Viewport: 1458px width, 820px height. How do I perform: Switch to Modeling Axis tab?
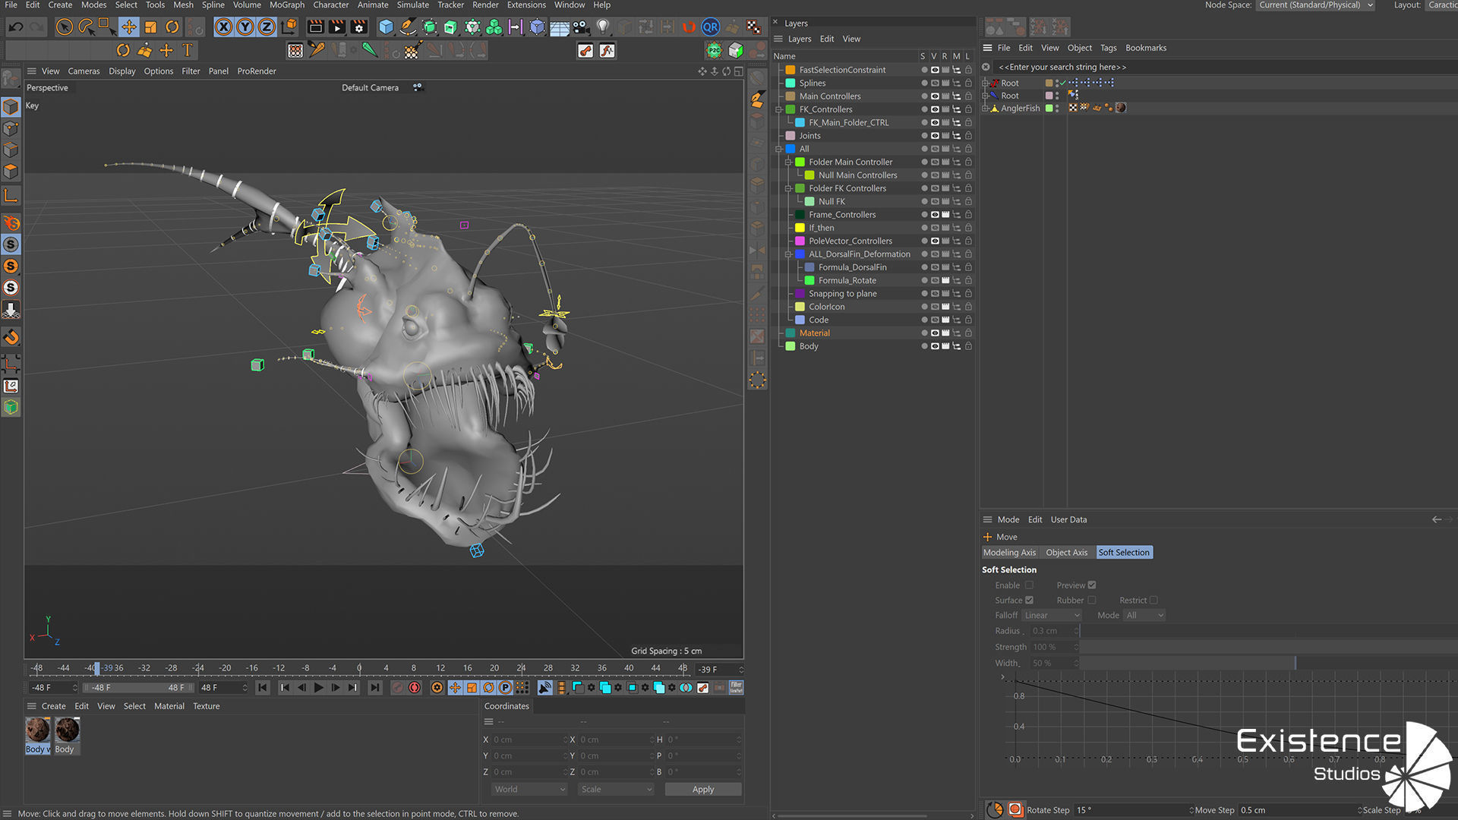tap(1009, 553)
